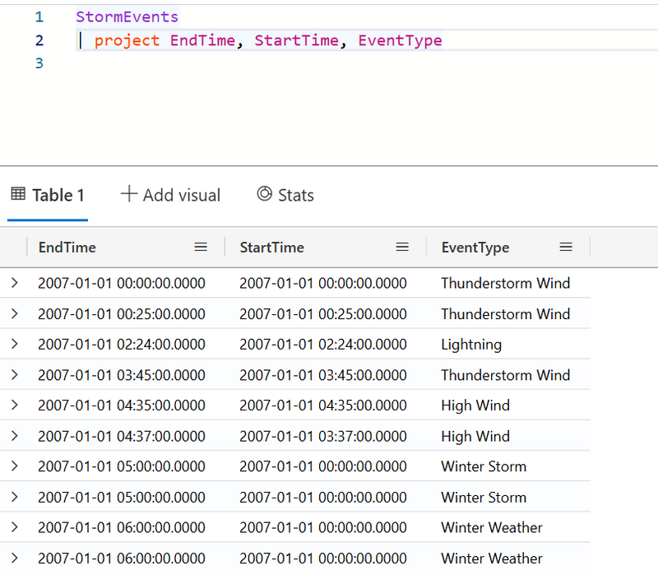Select StartTime cell 2007-01-01 03:37:00.0000

pyautogui.click(x=323, y=436)
